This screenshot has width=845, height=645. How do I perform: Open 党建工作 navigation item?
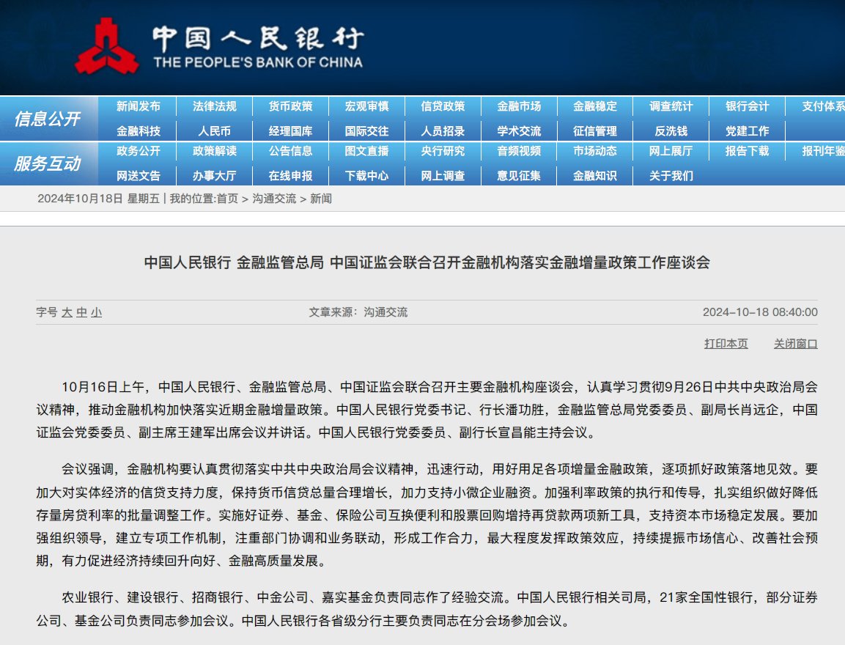747,131
